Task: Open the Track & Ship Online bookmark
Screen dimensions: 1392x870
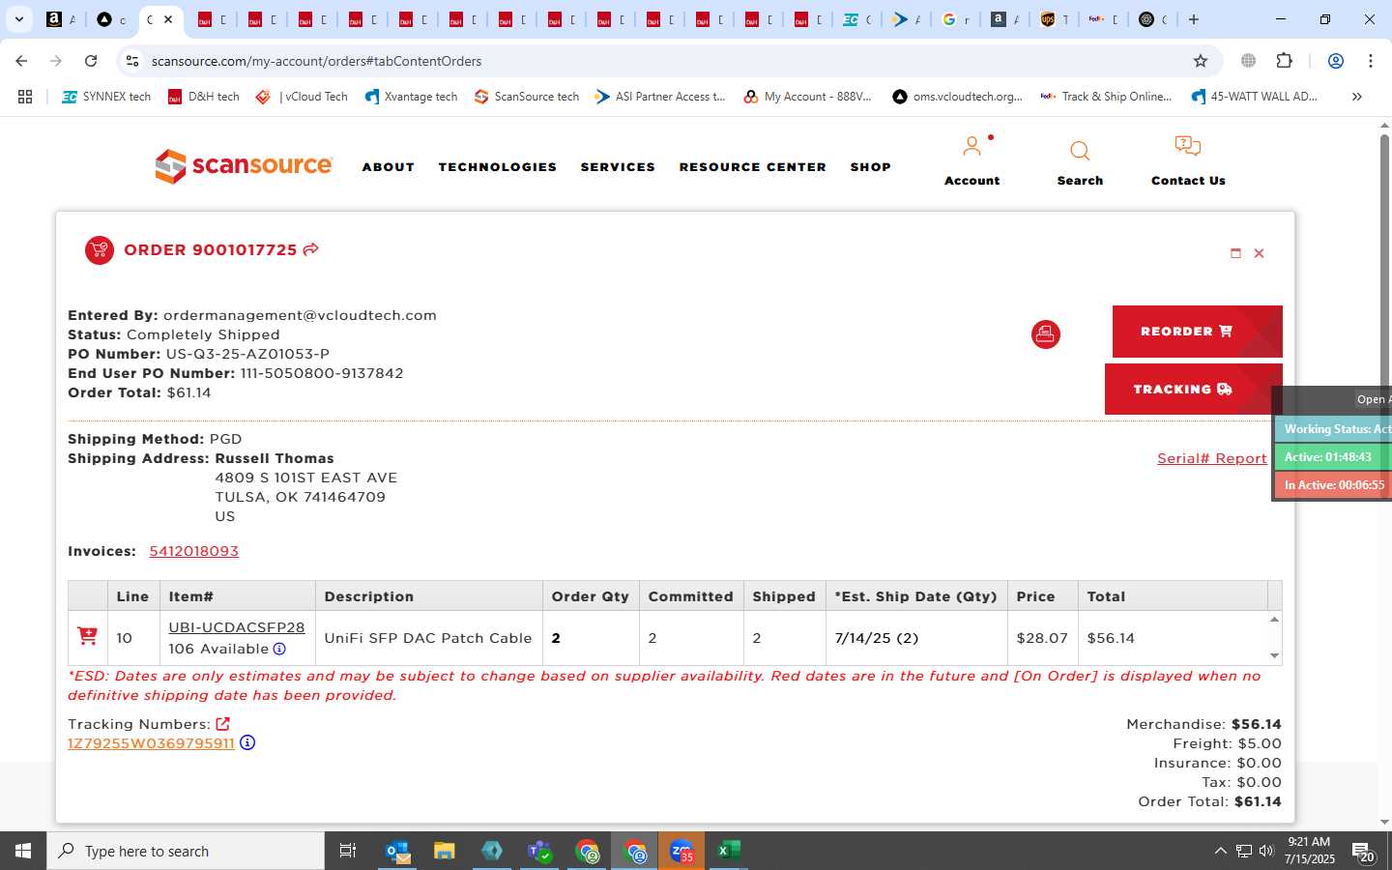Action: click(1107, 97)
